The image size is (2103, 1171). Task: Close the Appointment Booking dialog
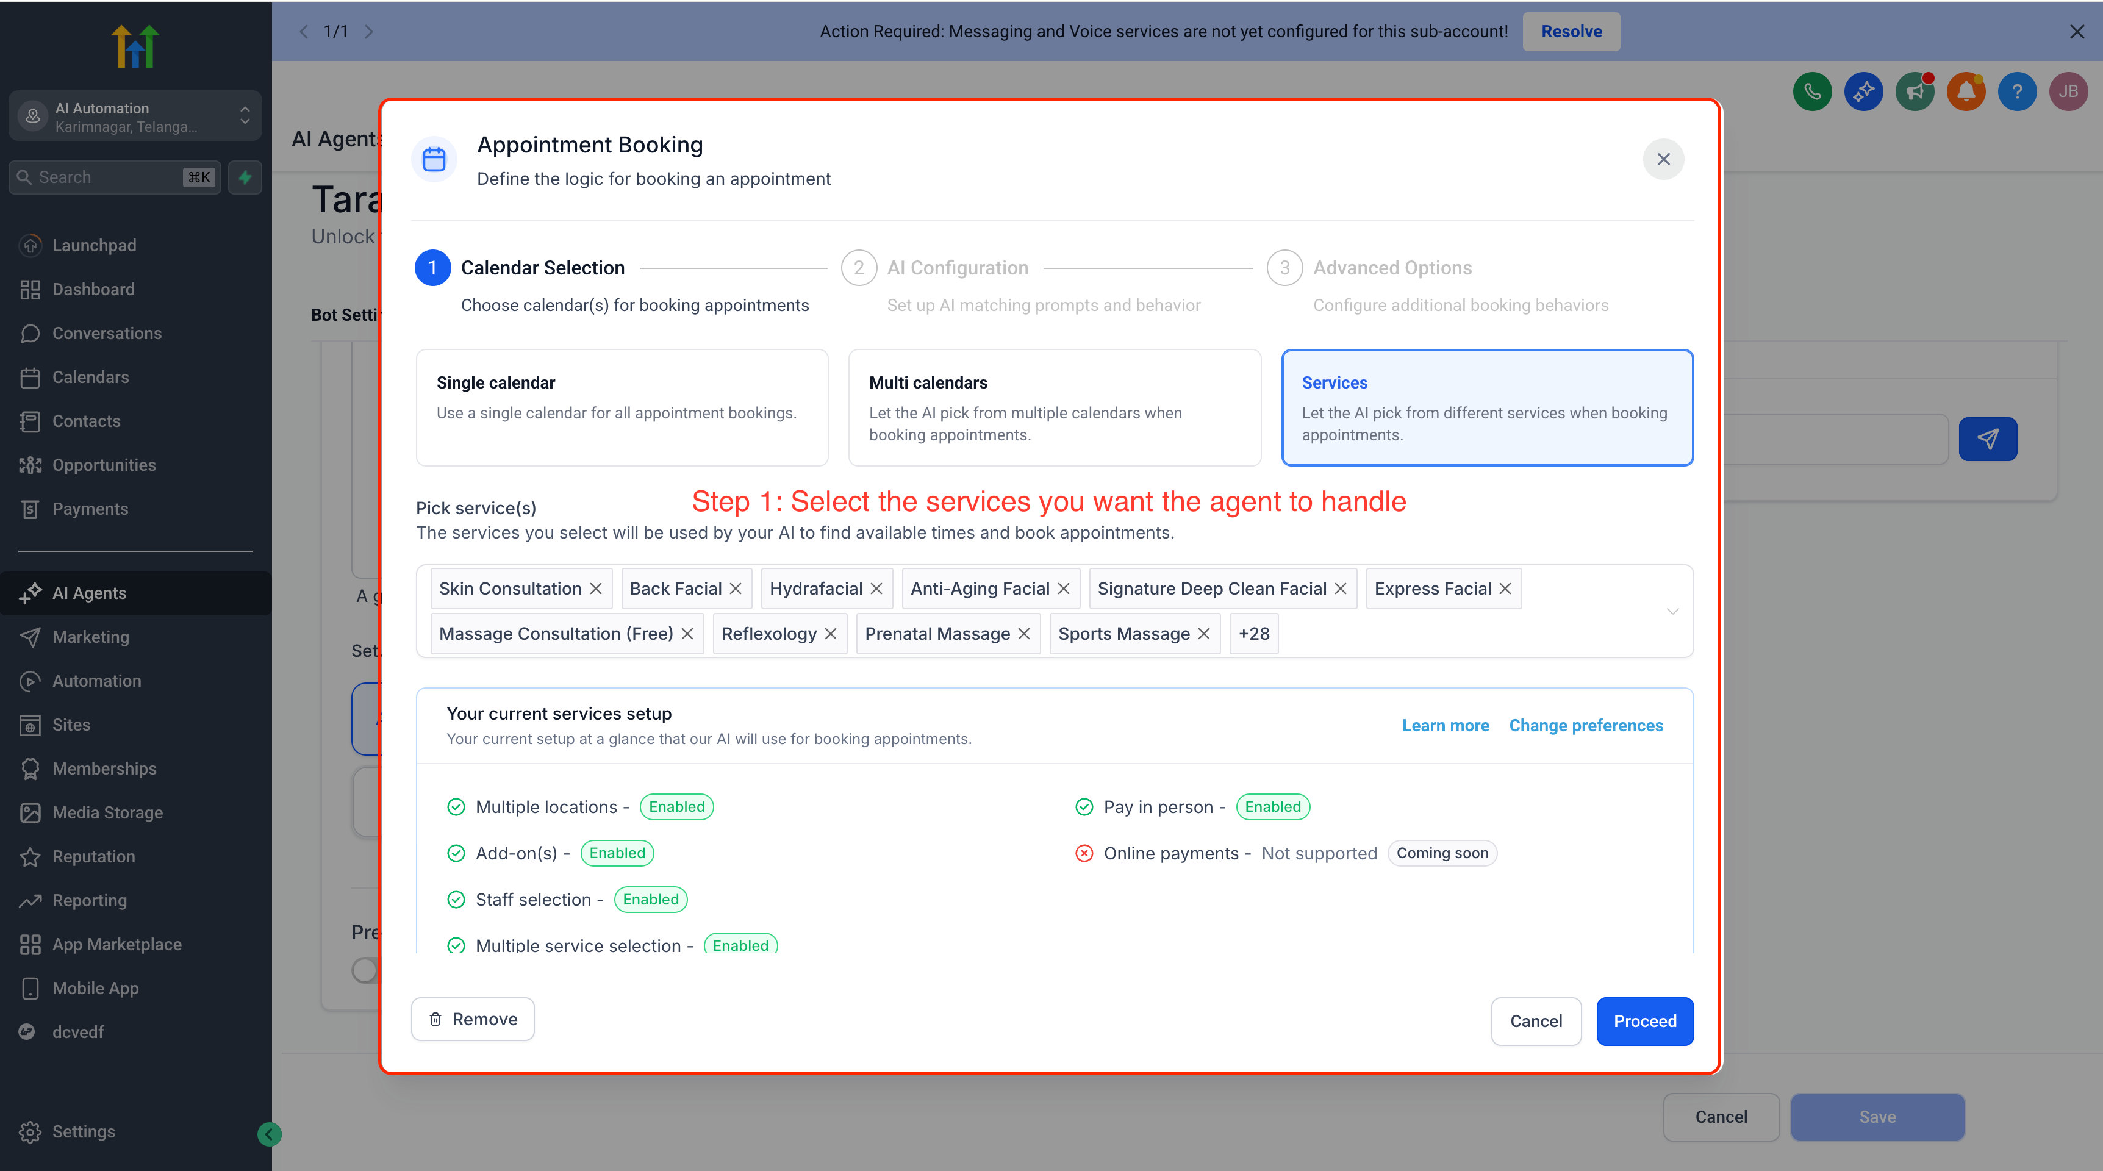point(1663,159)
